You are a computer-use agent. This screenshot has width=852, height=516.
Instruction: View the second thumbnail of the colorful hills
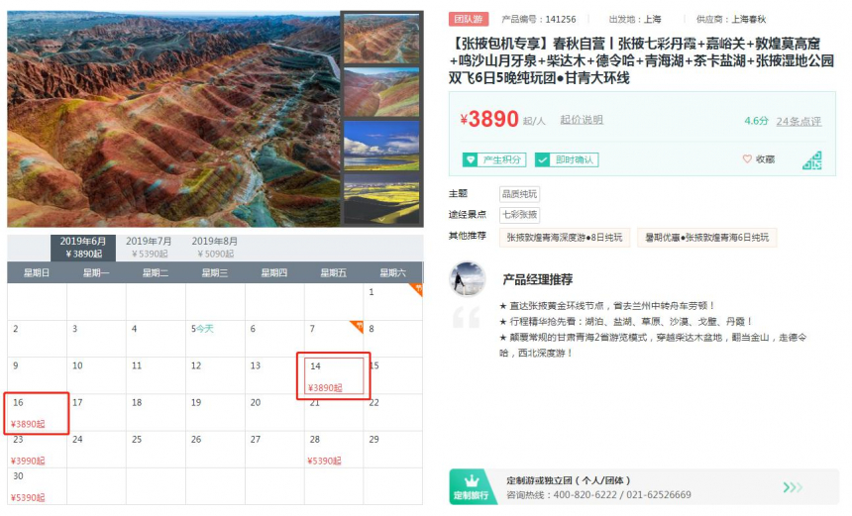click(x=381, y=92)
